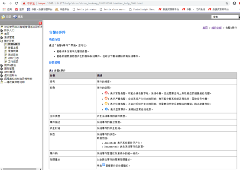Open the browser profile avatar icon
Viewport: 240px width, 170px height.
coord(234,3)
